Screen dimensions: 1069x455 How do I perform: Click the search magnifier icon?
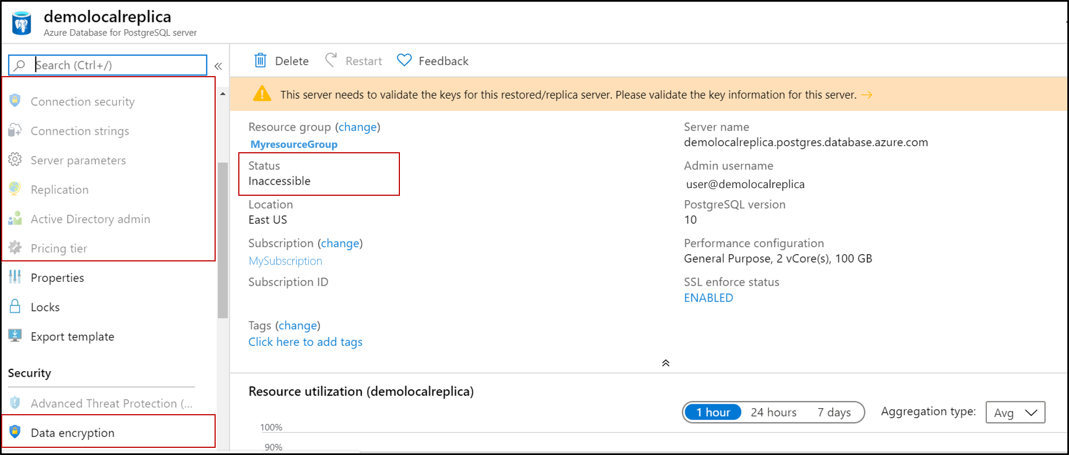point(20,65)
